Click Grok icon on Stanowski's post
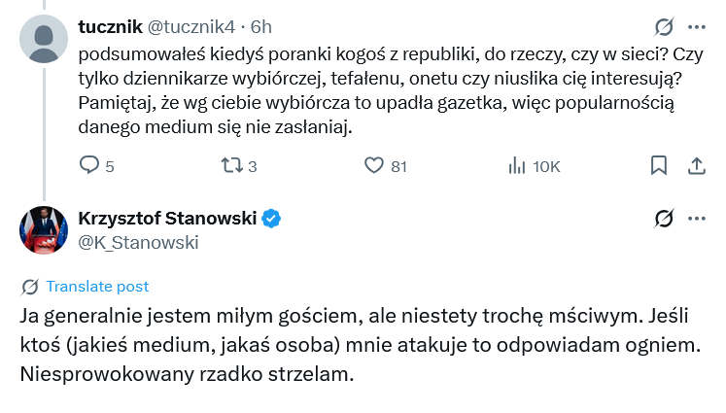The width and height of the screenshot is (726, 413). click(665, 219)
